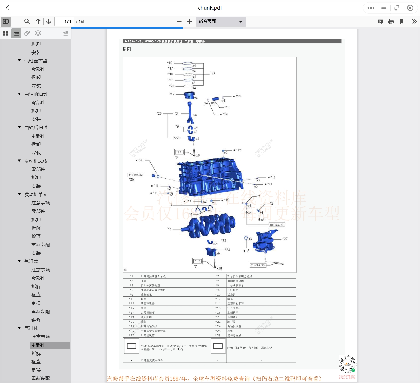Go to next page with down arrow

click(49, 21)
